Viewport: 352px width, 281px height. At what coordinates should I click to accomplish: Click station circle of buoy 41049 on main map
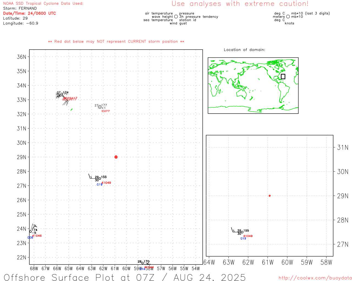click(x=100, y=179)
